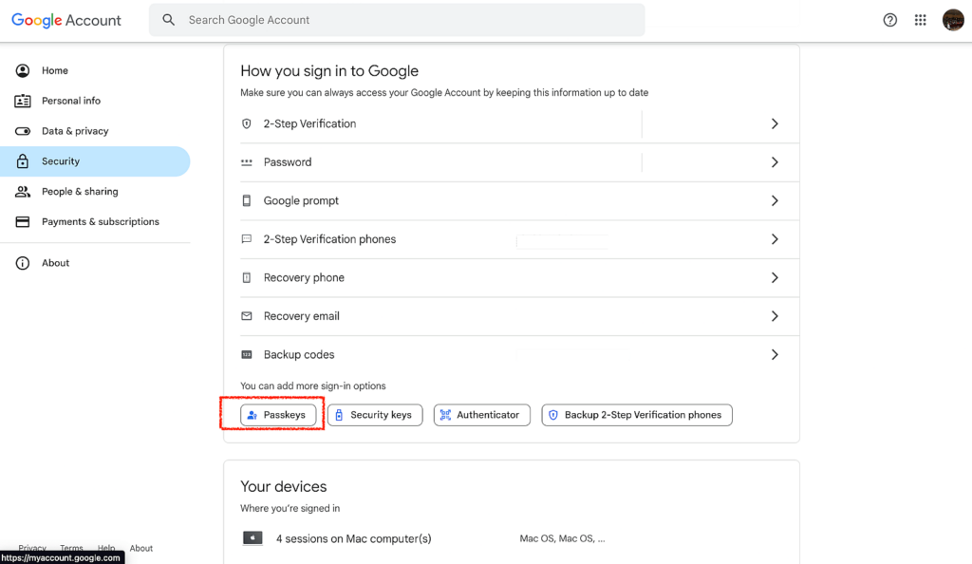This screenshot has height=564, width=972.
Task: Open the profile avatar menu
Action: tap(953, 20)
